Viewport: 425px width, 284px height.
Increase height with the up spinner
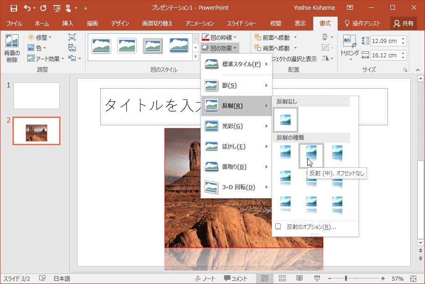403,38
